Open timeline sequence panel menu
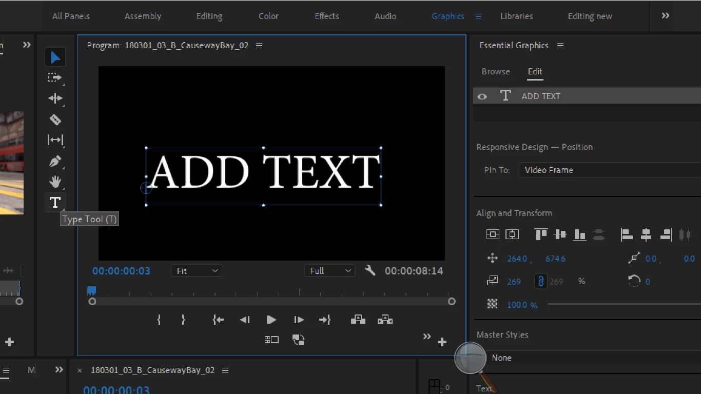Screen dimensions: 701x394 (x=225, y=370)
